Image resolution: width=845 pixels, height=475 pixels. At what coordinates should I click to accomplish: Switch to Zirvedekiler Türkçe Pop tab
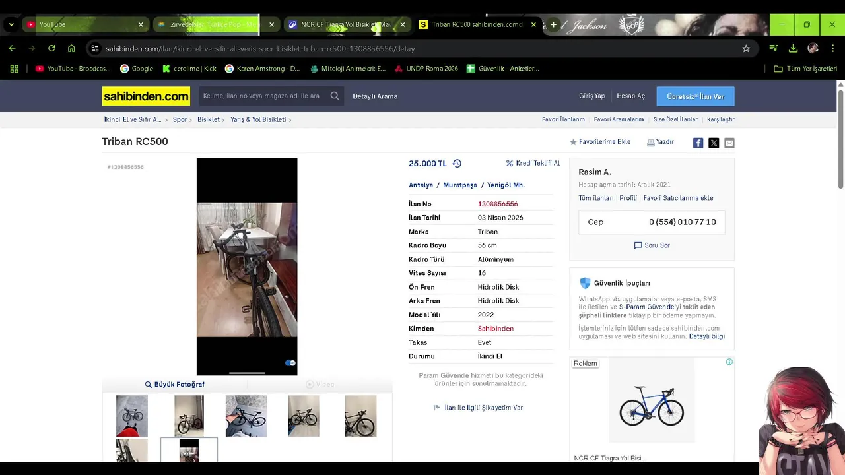[x=215, y=24]
